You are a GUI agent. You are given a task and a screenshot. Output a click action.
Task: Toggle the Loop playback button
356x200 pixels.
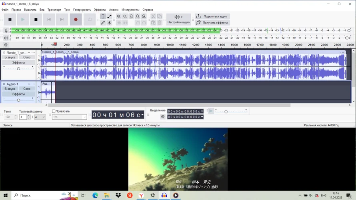90,20
